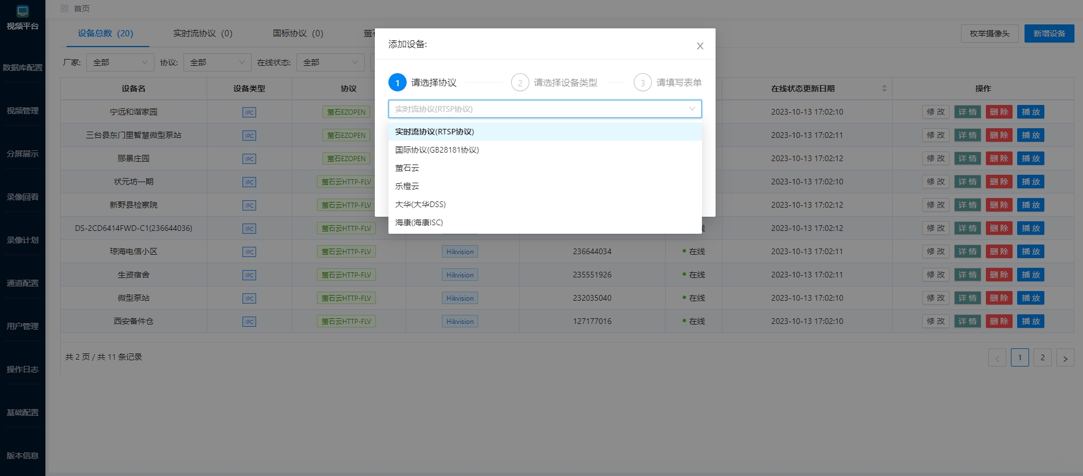This screenshot has width=1083, height=476.
Task: Click device ID 236644034
Action: pyautogui.click(x=592, y=252)
